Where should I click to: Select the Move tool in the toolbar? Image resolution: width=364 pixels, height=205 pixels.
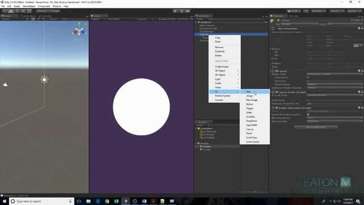tap(11, 11)
